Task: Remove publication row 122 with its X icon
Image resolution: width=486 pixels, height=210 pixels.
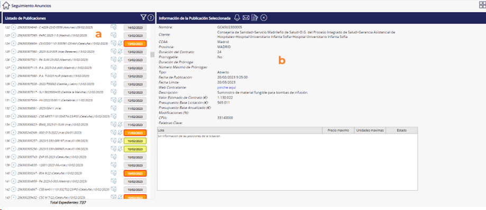Action: (x=14, y=27)
